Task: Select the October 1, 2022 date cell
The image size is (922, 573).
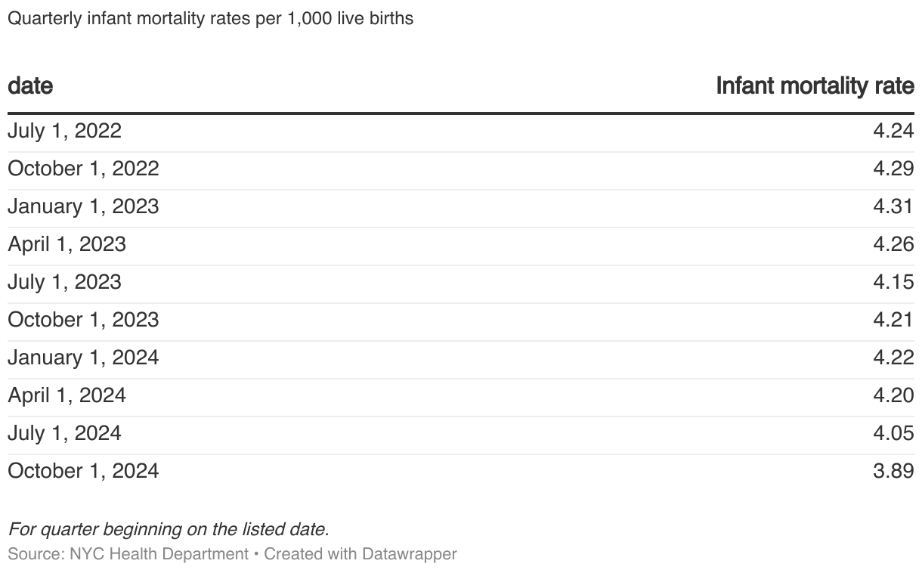Action: tap(83, 169)
